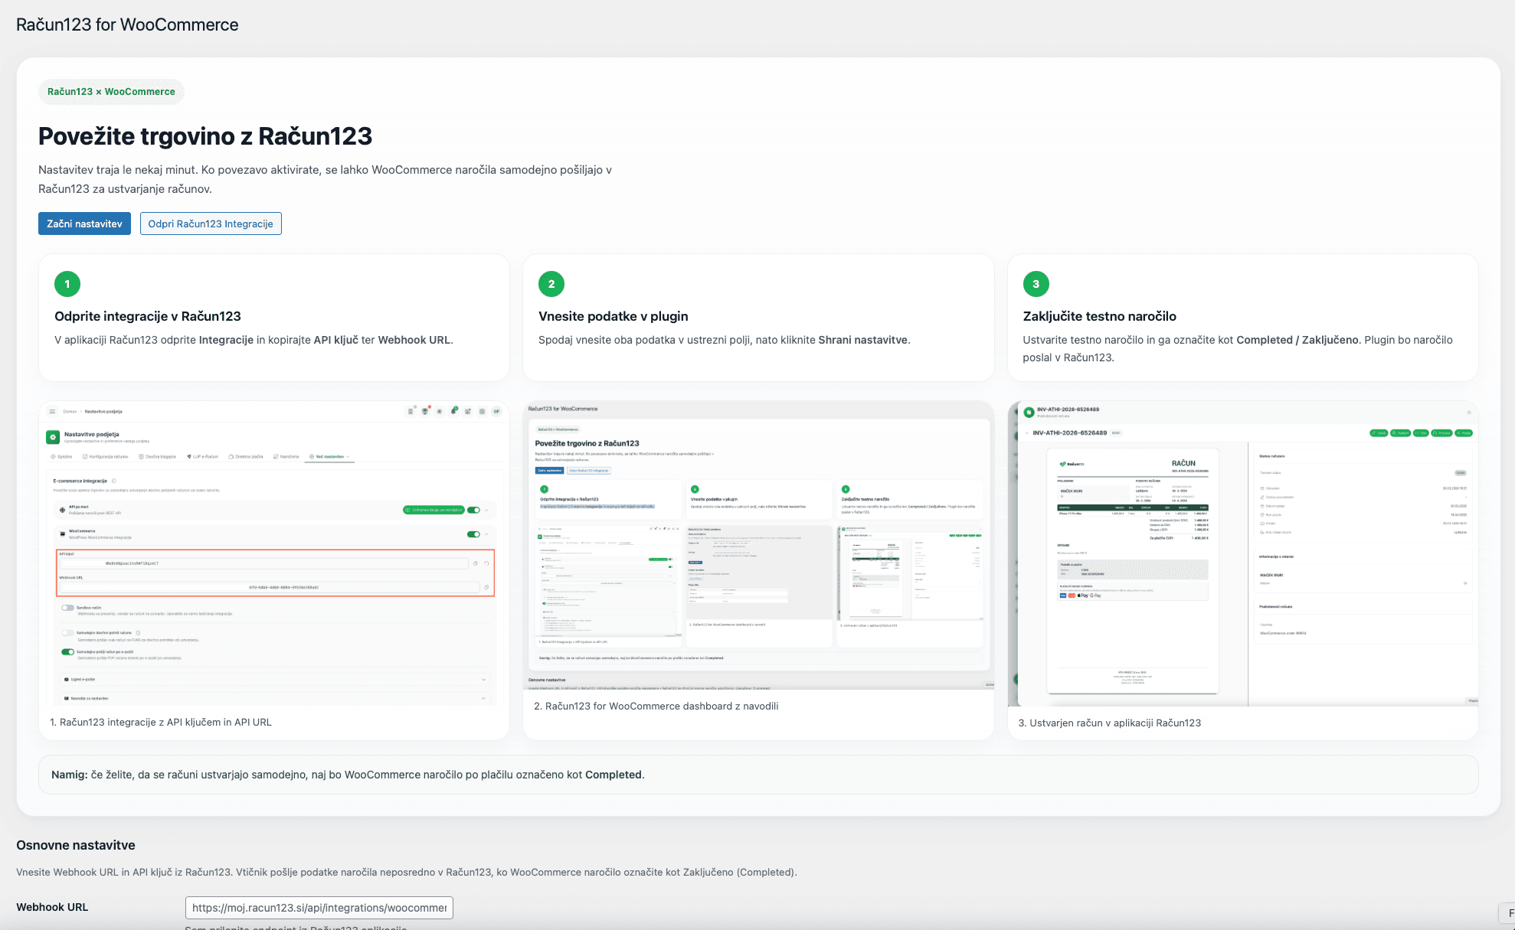Click the green step 2 circle badge
The width and height of the screenshot is (1515, 930).
(551, 284)
